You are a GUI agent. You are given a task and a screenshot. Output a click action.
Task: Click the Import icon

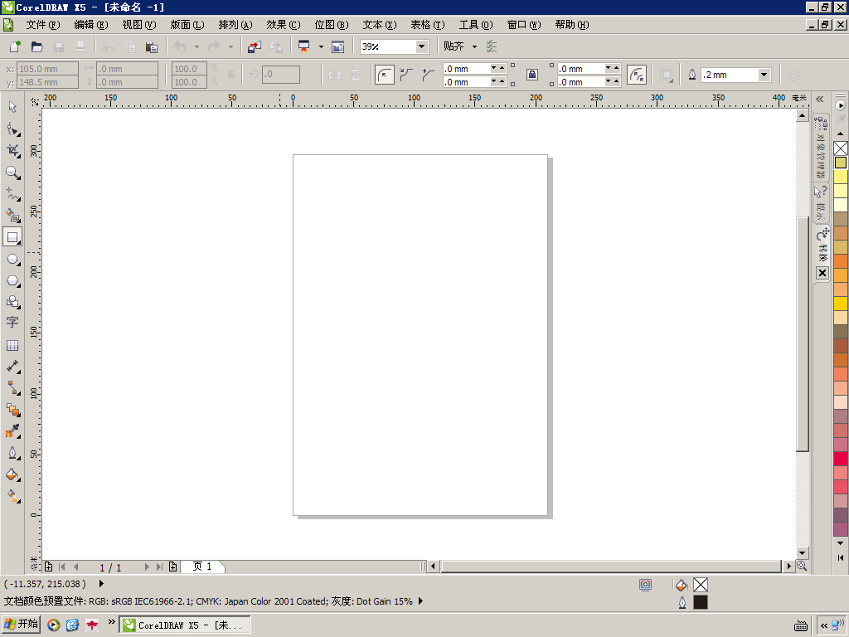point(255,46)
